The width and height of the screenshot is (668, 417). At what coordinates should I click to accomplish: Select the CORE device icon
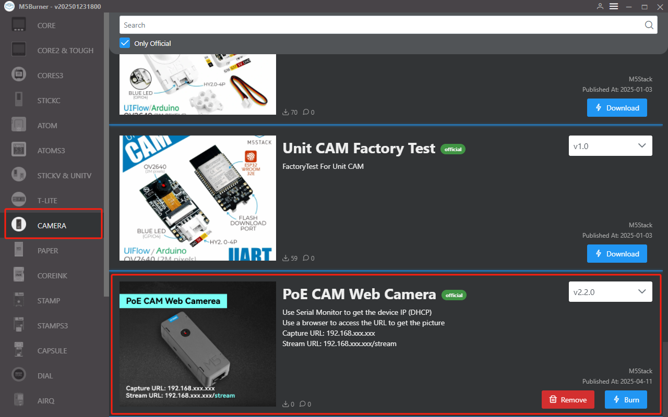tap(19, 24)
